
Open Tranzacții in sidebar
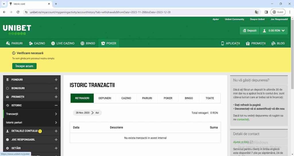[x=32, y=114]
